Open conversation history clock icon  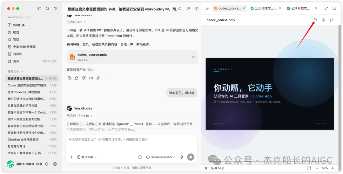pos(197,9)
